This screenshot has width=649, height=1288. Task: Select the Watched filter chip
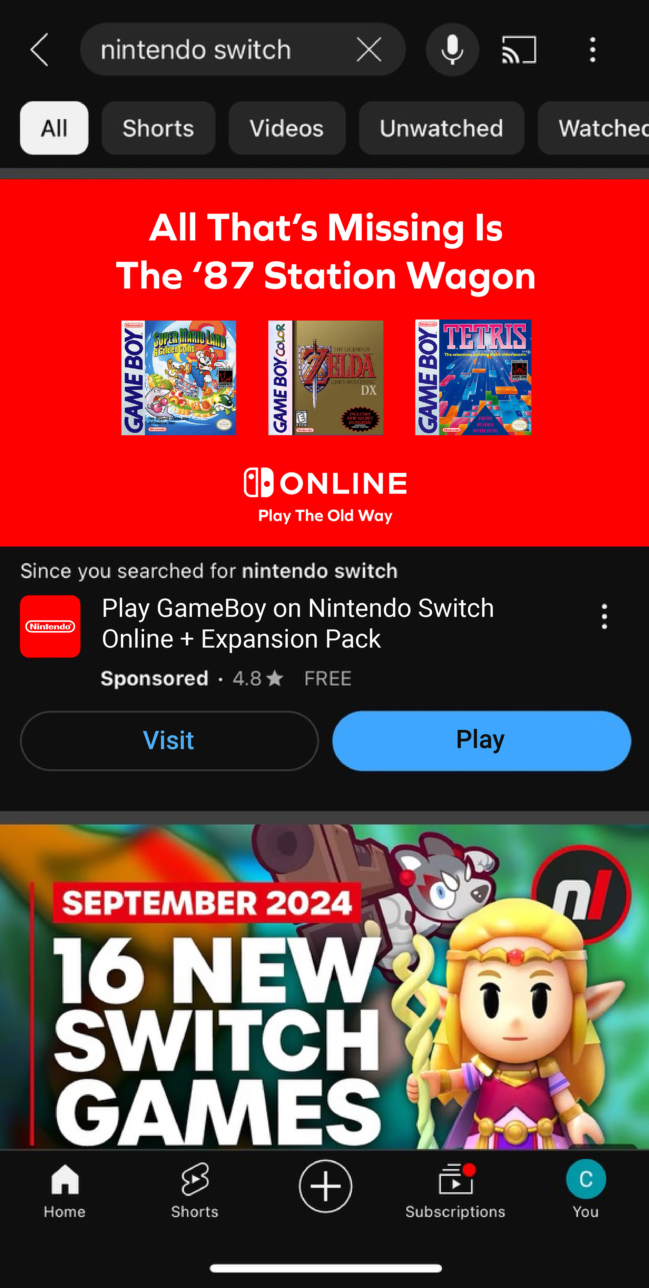coord(594,128)
